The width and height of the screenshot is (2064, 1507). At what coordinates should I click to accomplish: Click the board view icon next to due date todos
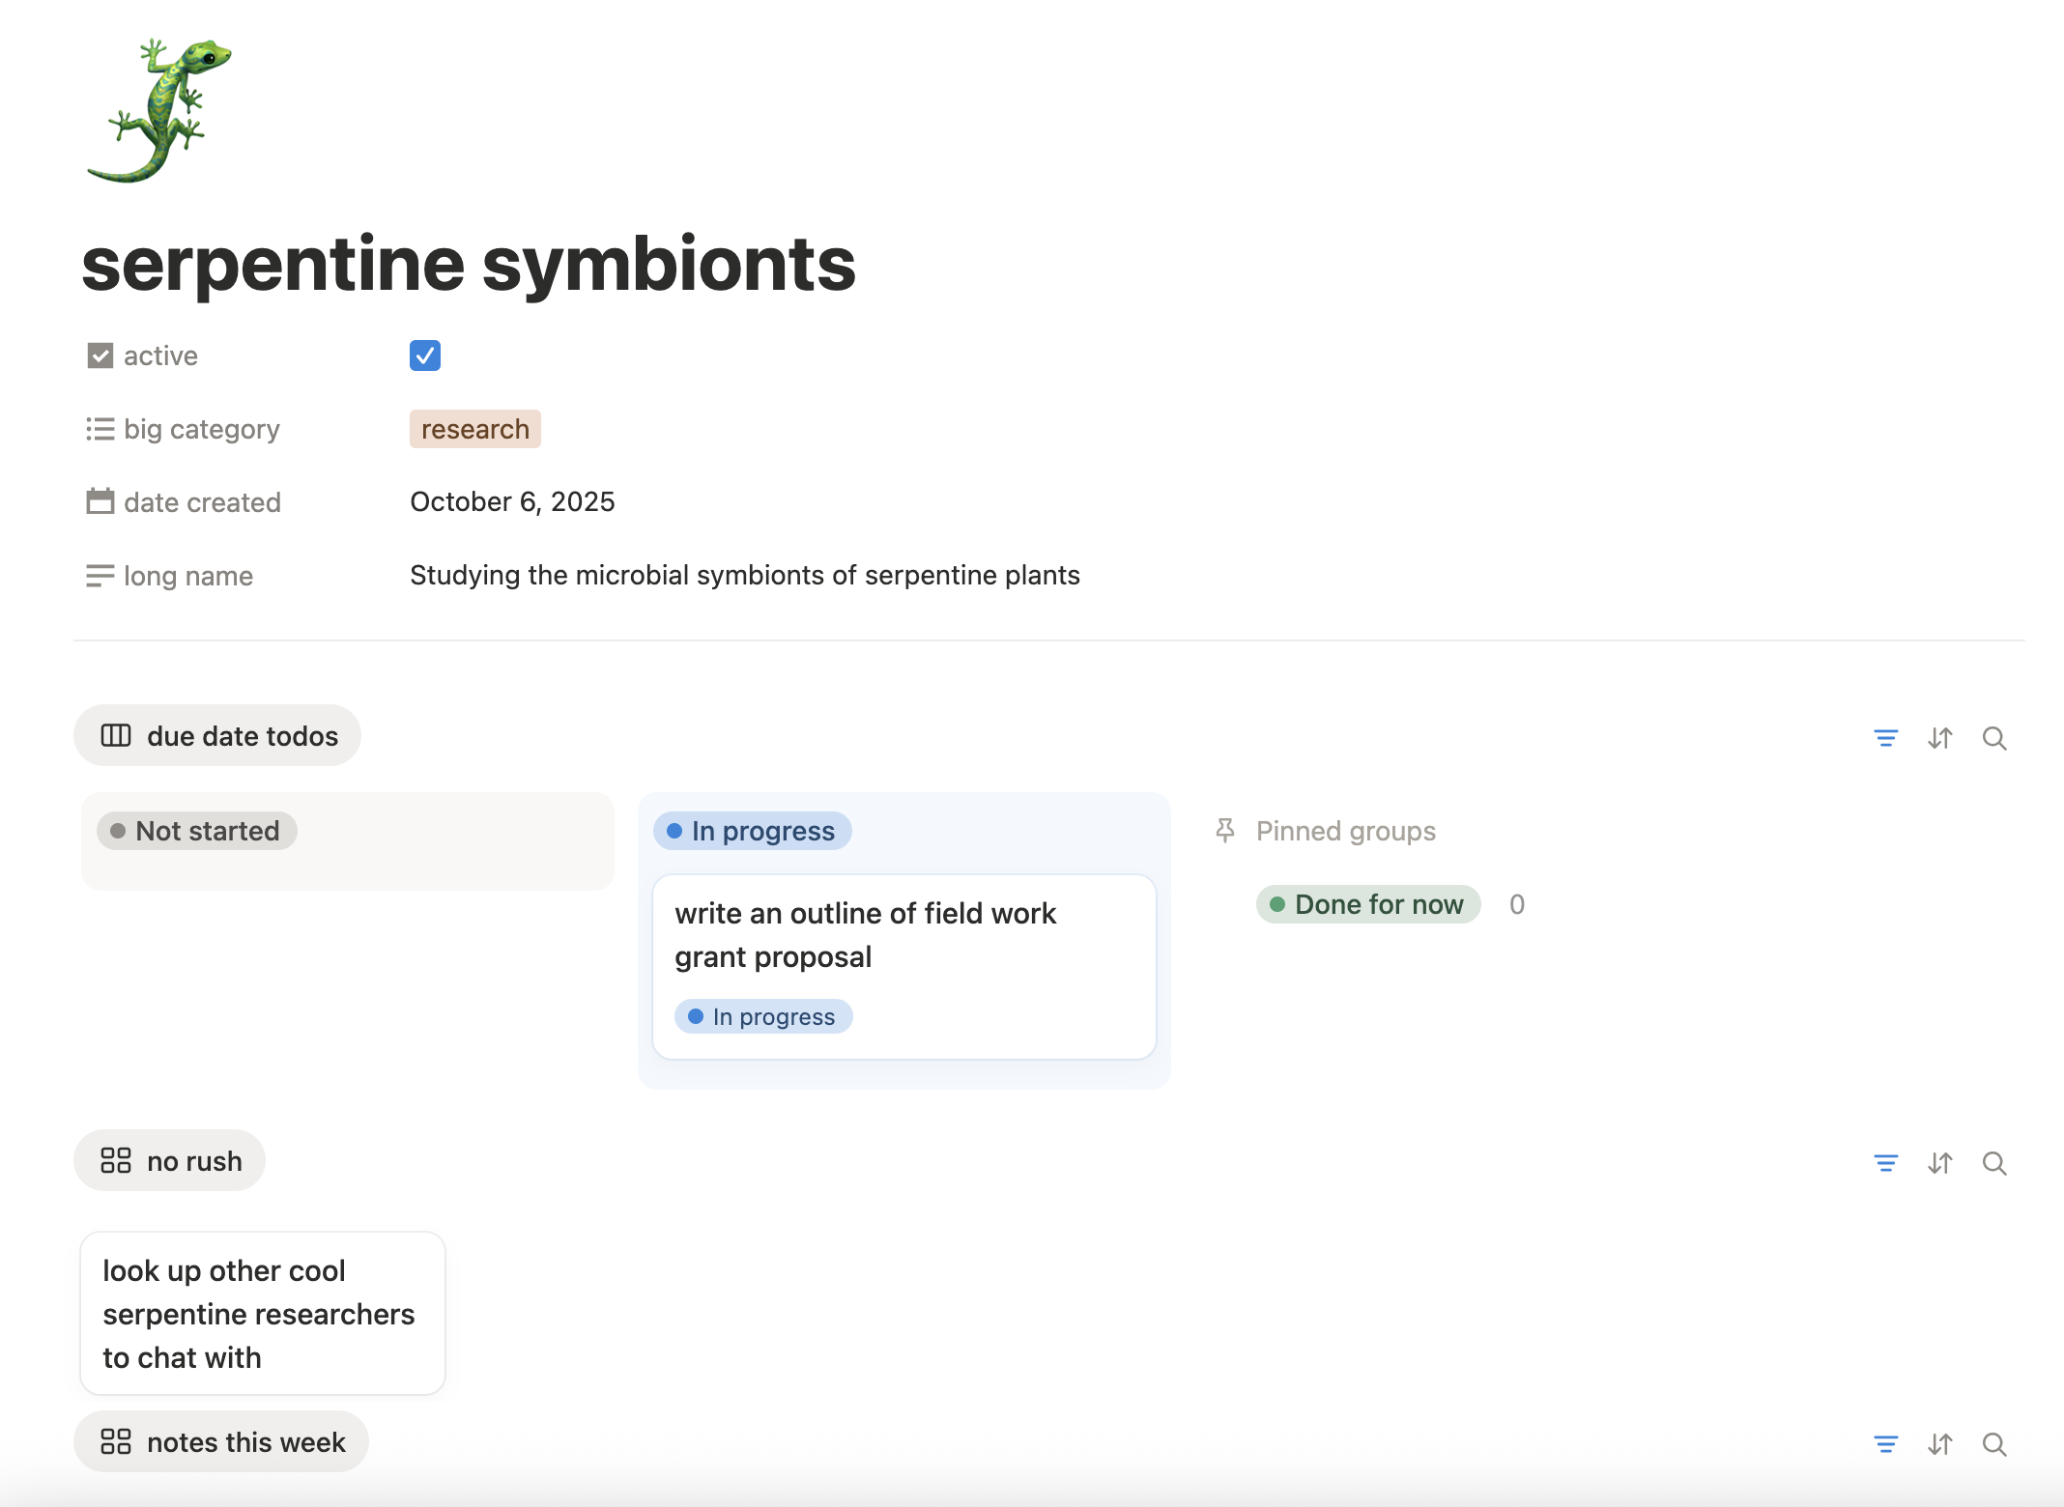pos(115,735)
